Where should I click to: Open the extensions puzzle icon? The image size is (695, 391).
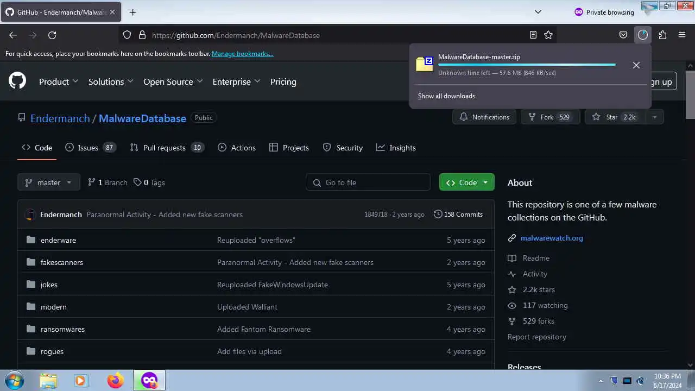pos(662,35)
